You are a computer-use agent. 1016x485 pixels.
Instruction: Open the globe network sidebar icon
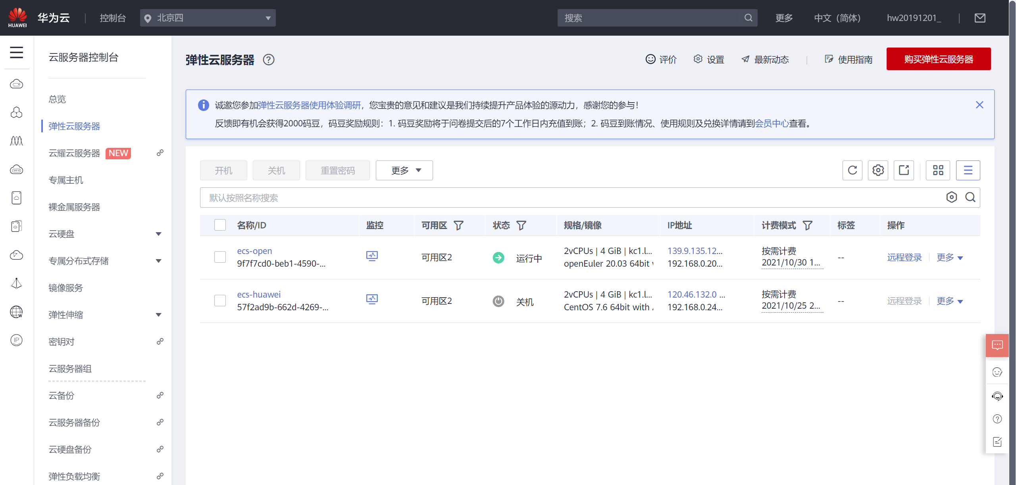tap(16, 312)
